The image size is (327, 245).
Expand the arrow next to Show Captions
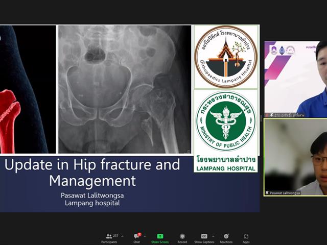[x=213, y=236]
